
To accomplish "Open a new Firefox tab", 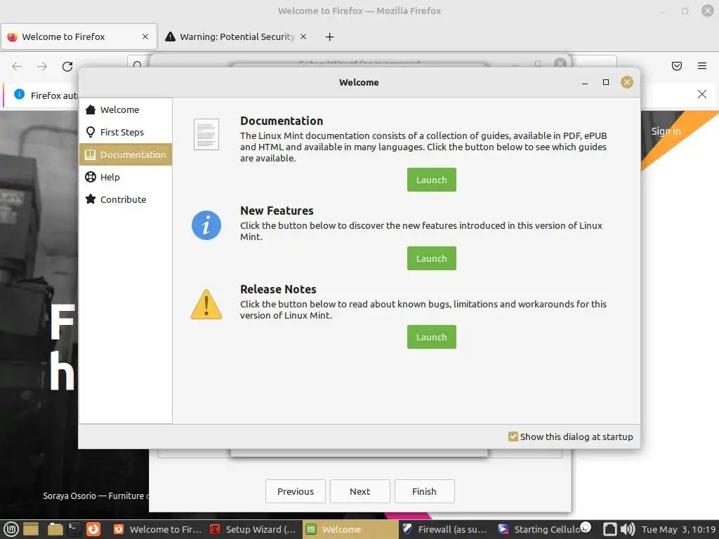I will (330, 36).
